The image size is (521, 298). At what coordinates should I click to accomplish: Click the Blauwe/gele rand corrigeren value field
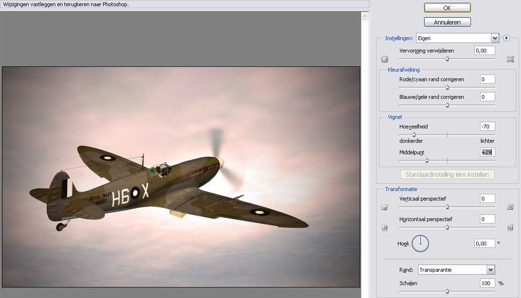(488, 97)
